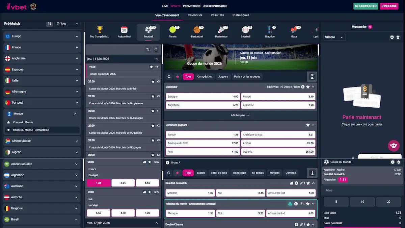Open bet slip settings gear

(x=392, y=37)
